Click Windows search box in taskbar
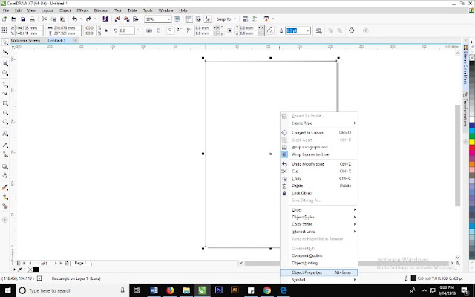The image size is (475, 297). (72, 290)
